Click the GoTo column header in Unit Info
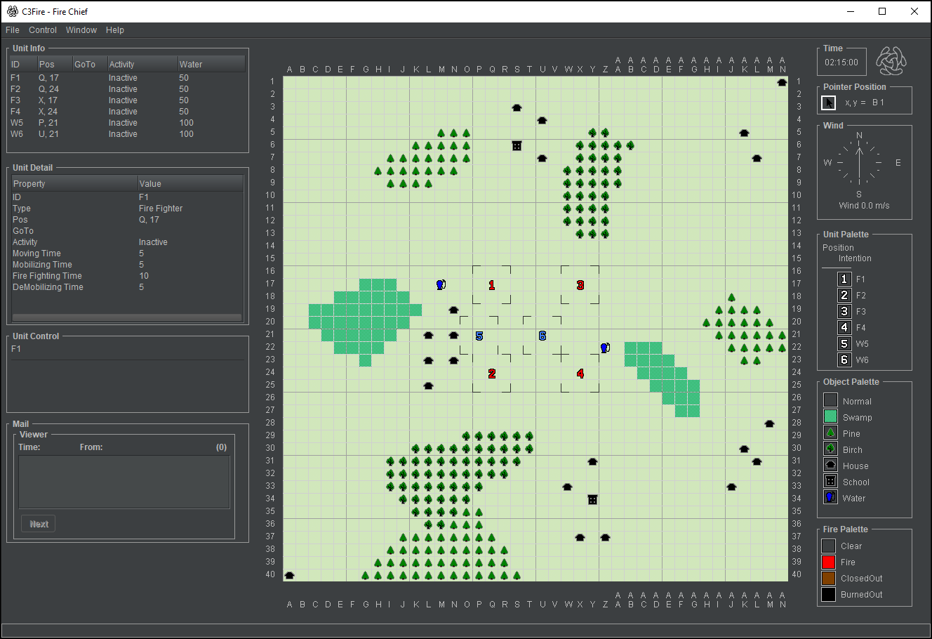932x639 pixels. pyautogui.click(x=90, y=64)
